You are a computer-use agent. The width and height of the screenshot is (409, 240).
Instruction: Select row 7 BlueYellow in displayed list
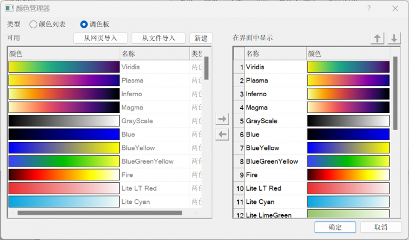312,148
